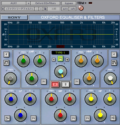
Task: Click the 比較 compare button
Action: [54, 9]
